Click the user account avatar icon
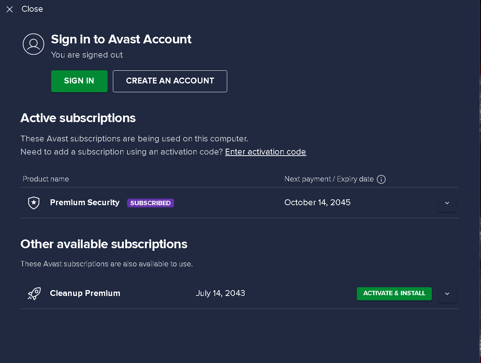The image size is (481, 363). tap(33, 44)
